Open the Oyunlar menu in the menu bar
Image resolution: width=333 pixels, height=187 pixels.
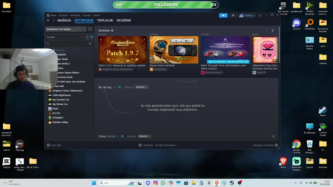[x=87, y=15]
